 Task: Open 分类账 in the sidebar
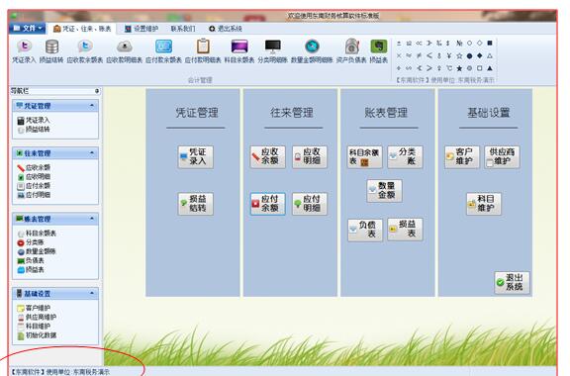[x=31, y=242]
